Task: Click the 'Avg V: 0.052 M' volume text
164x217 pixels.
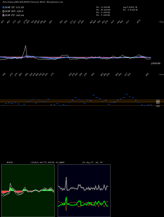Action: pos(130,7)
